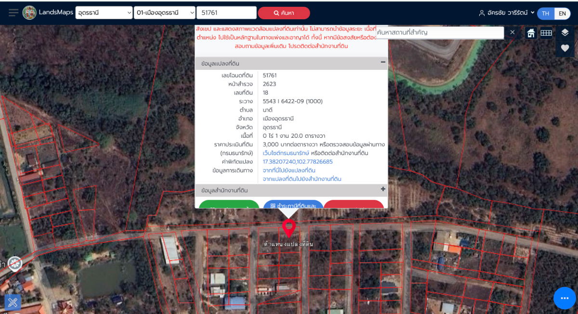Screen dimensions: 578x314
Task: Switch language to EN
Action: pos(562,13)
